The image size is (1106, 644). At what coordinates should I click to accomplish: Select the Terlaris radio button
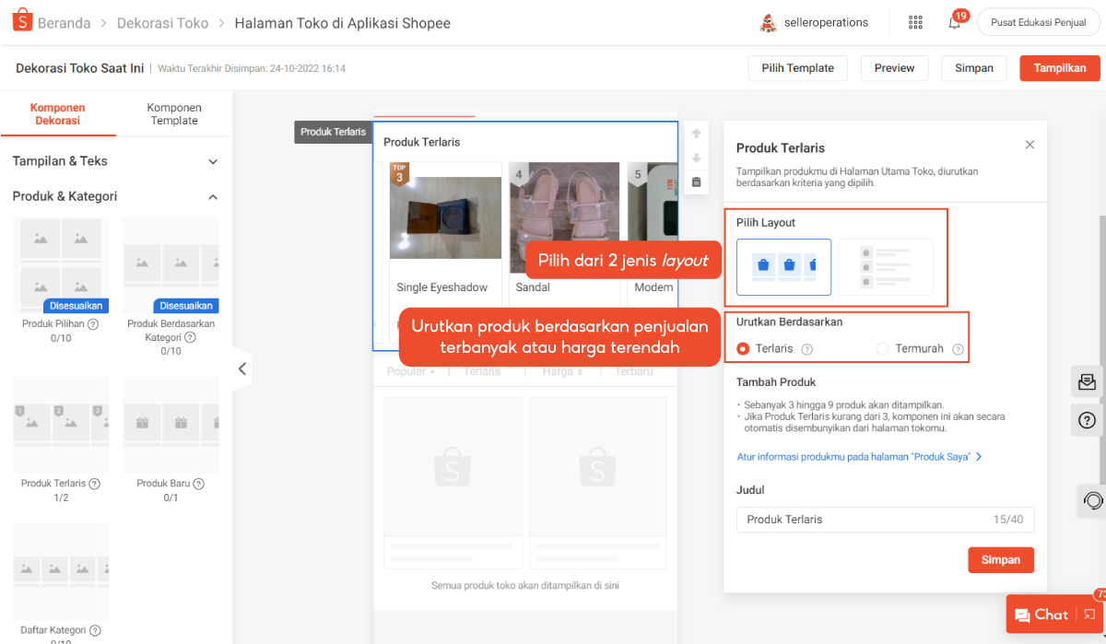point(744,349)
